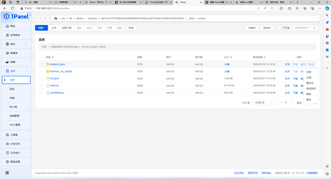The image size is (331, 179).
Task: Open the Edge sidebar Outlook icon
Action: click(327, 50)
